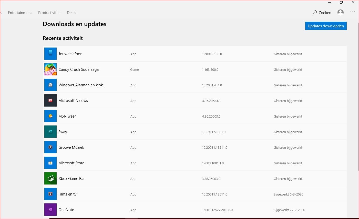
Task: Click the 'Gisteren bijgewerkt' status for Sway
Action: (288, 132)
